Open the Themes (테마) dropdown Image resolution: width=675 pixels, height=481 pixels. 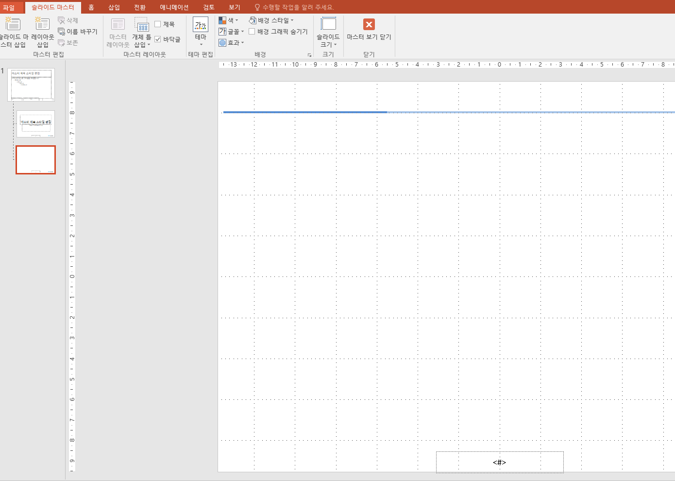tap(201, 32)
